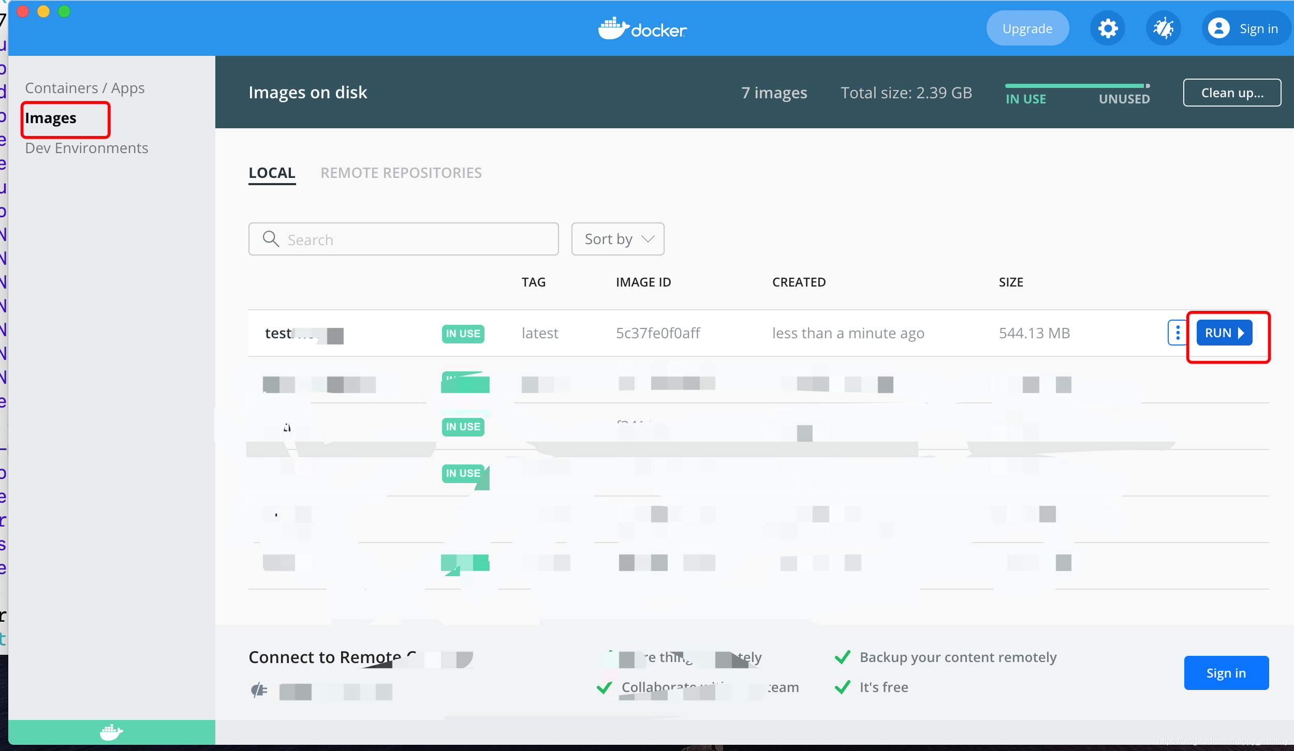Image resolution: width=1294 pixels, height=751 pixels.
Task: Expand the Sort by dropdown menu
Action: 618,239
